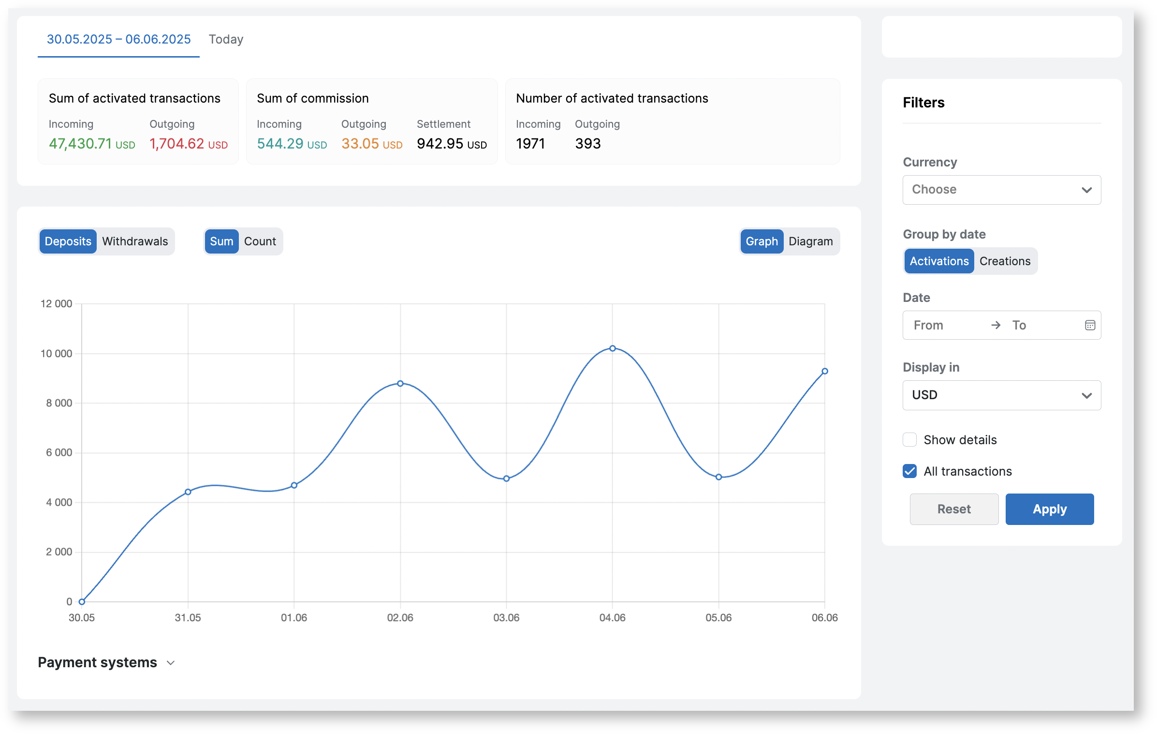Expand the Payment systems section
This screenshot has width=1157, height=734.
pos(170,663)
